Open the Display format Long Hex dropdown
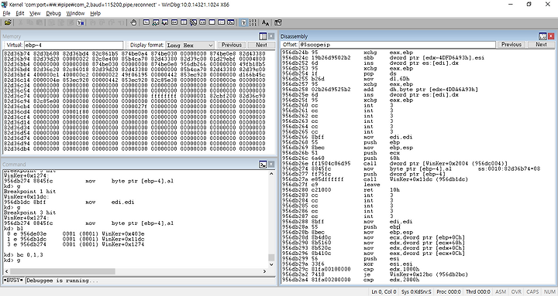 (x=190, y=45)
